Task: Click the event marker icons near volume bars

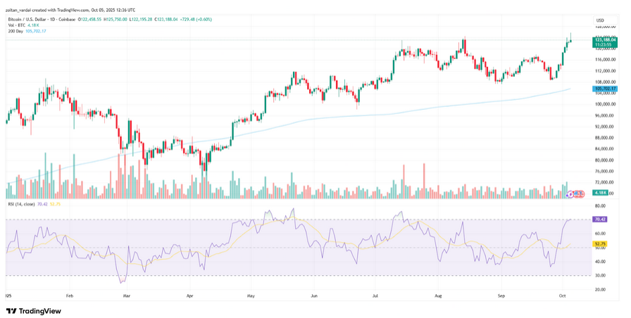Action: tap(579, 193)
